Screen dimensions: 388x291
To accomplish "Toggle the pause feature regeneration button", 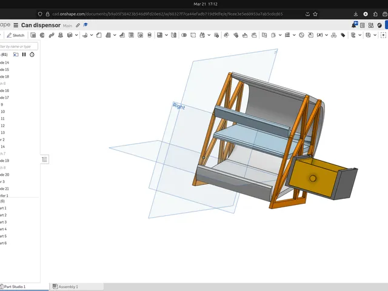I will pos(24,55).
